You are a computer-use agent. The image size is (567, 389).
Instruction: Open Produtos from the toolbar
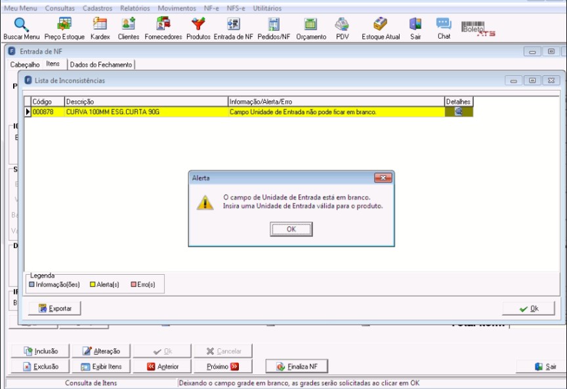[x=198, y=29]
